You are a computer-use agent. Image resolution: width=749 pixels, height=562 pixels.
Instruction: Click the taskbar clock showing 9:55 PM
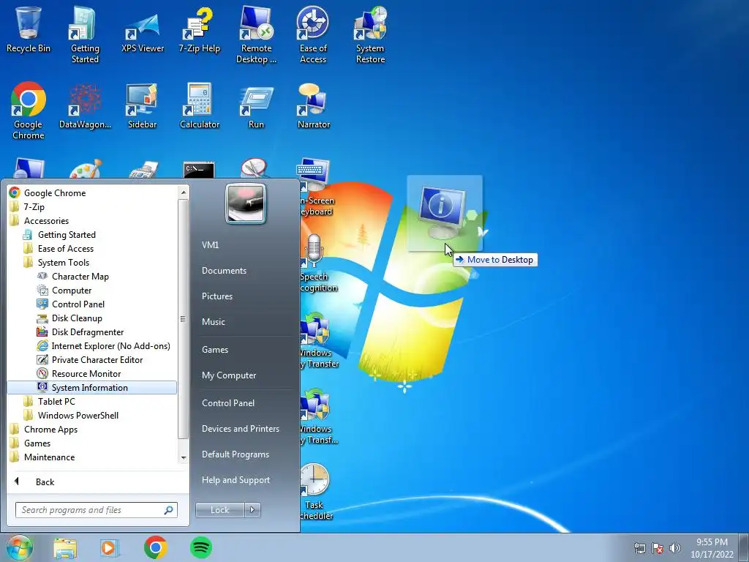712,548
